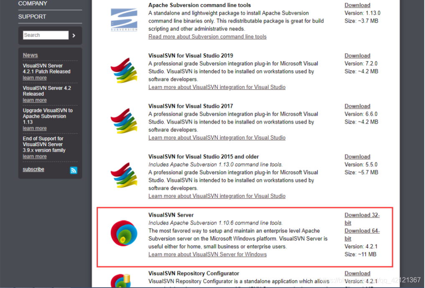Open the News heading link
The width and height of the screenshot is (425, 288).
(x=31, y=55)
